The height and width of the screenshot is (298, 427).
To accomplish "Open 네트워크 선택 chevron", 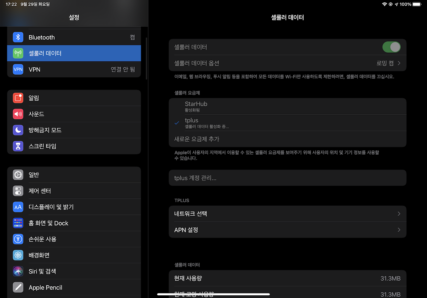I will point(399,214).
